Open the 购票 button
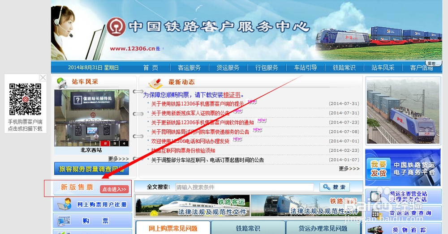448x234 pixels. [93, 221]
